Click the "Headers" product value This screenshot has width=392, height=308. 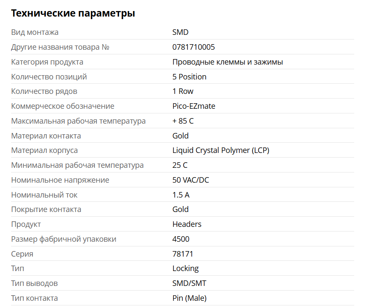[187, 224]
